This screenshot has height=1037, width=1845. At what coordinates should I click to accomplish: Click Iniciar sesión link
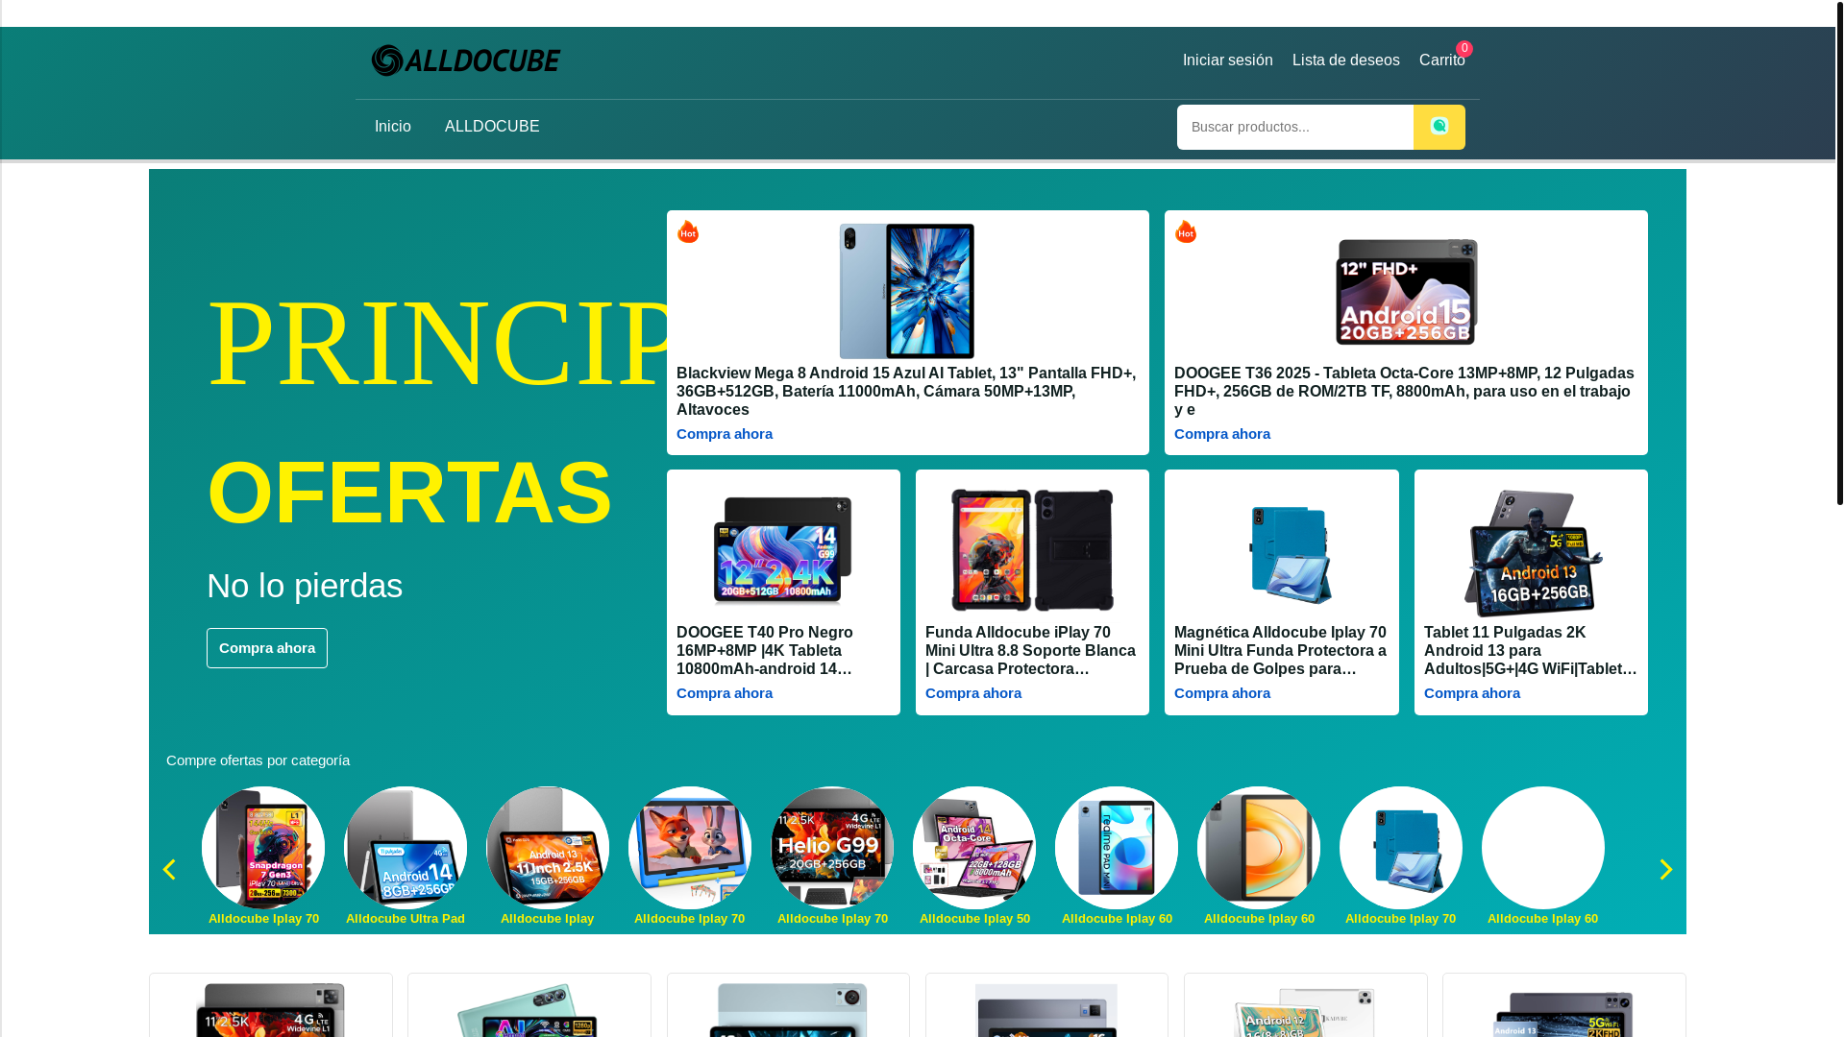[x=1227, y=60]
